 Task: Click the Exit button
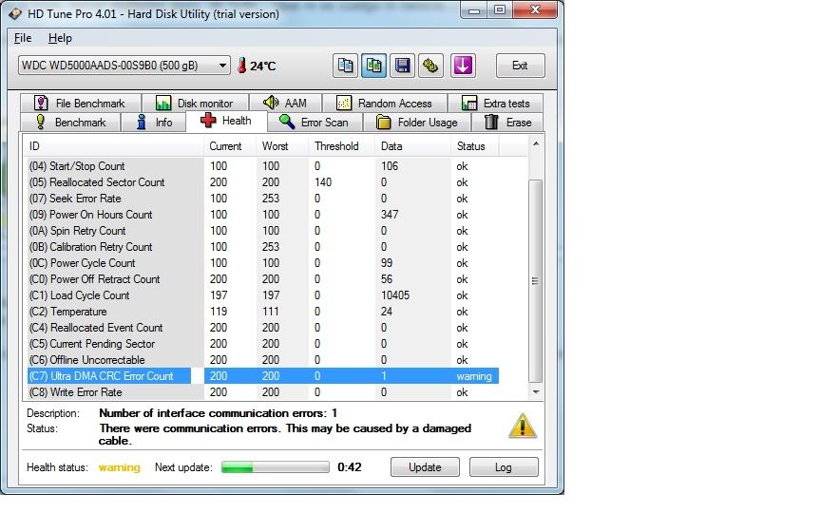(x=520, y=66)
